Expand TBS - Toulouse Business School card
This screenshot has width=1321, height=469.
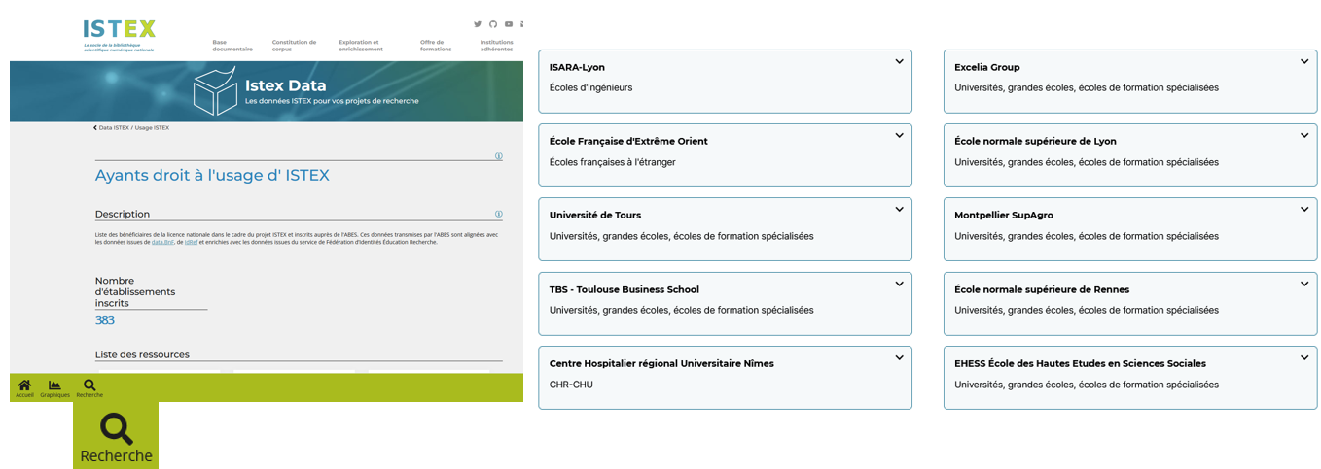(899, 284)
